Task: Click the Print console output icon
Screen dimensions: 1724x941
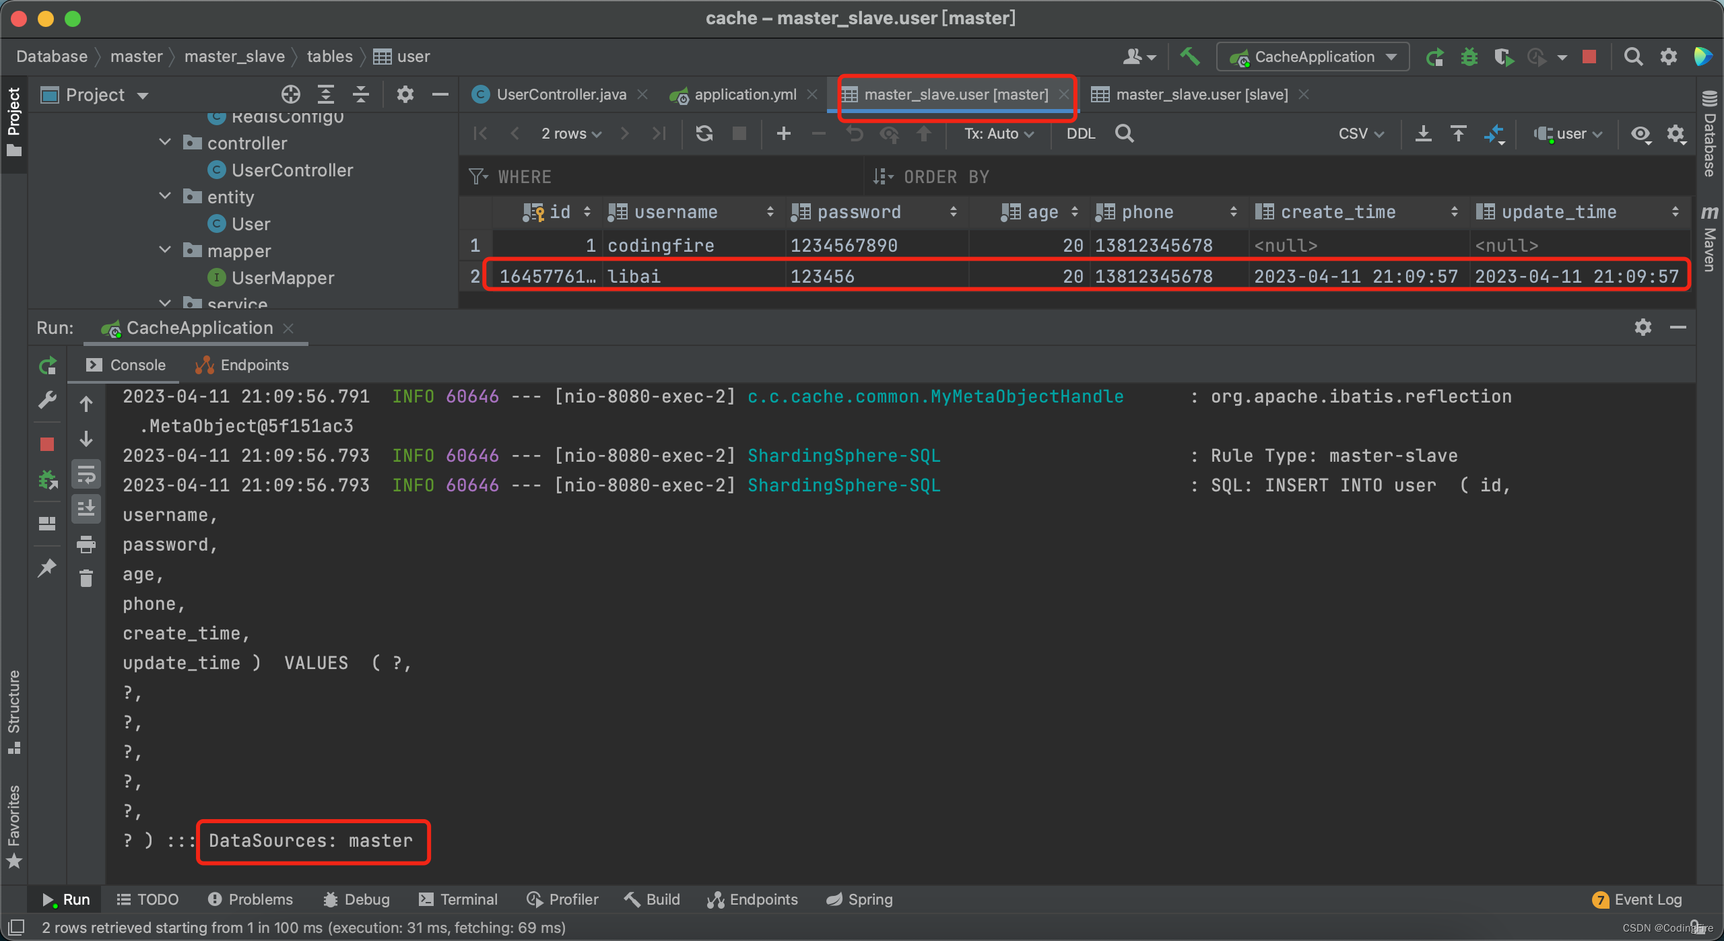Action: coord(86,544)
